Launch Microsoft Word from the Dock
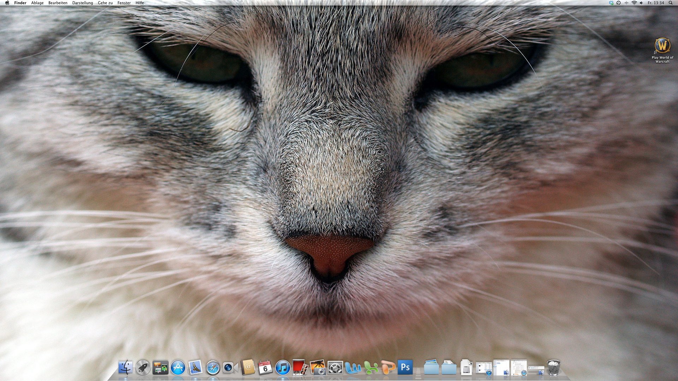Image resolution: width=678 pixels, height=381 pixels. tap(353, 368)
